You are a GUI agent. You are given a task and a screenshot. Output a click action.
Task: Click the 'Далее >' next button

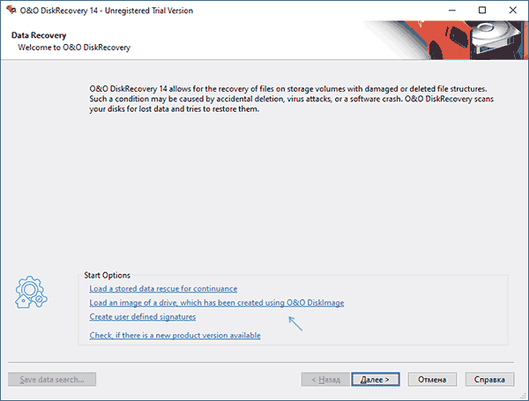pos(376,380)
